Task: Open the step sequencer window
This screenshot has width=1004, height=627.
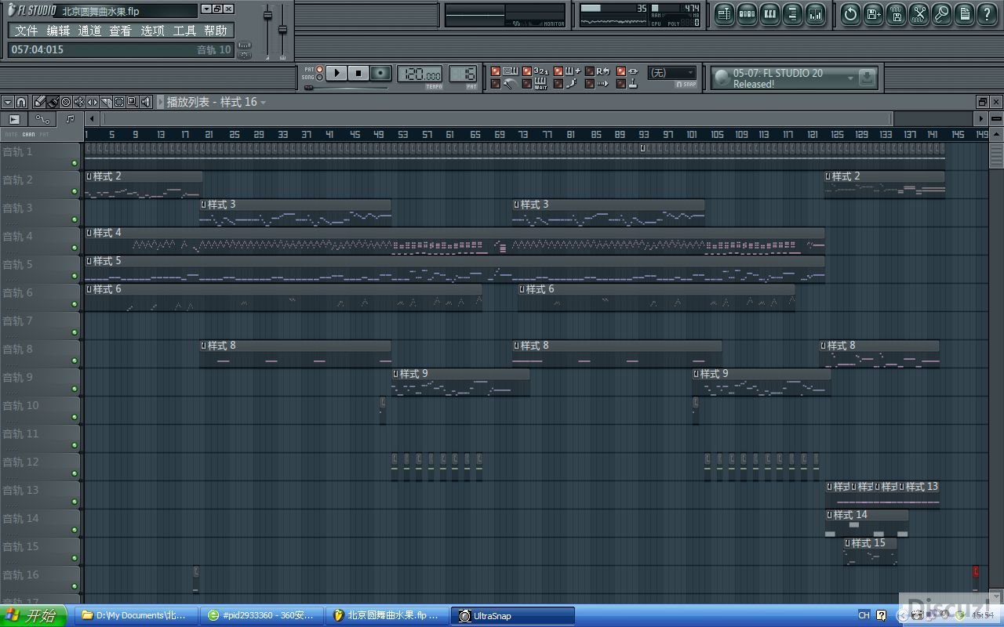Action: [x=747, y=14]
